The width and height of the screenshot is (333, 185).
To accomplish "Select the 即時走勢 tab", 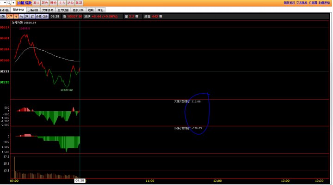I will coord(18,10).
